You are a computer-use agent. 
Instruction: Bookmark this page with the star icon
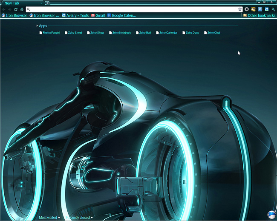tap(240, 9)
